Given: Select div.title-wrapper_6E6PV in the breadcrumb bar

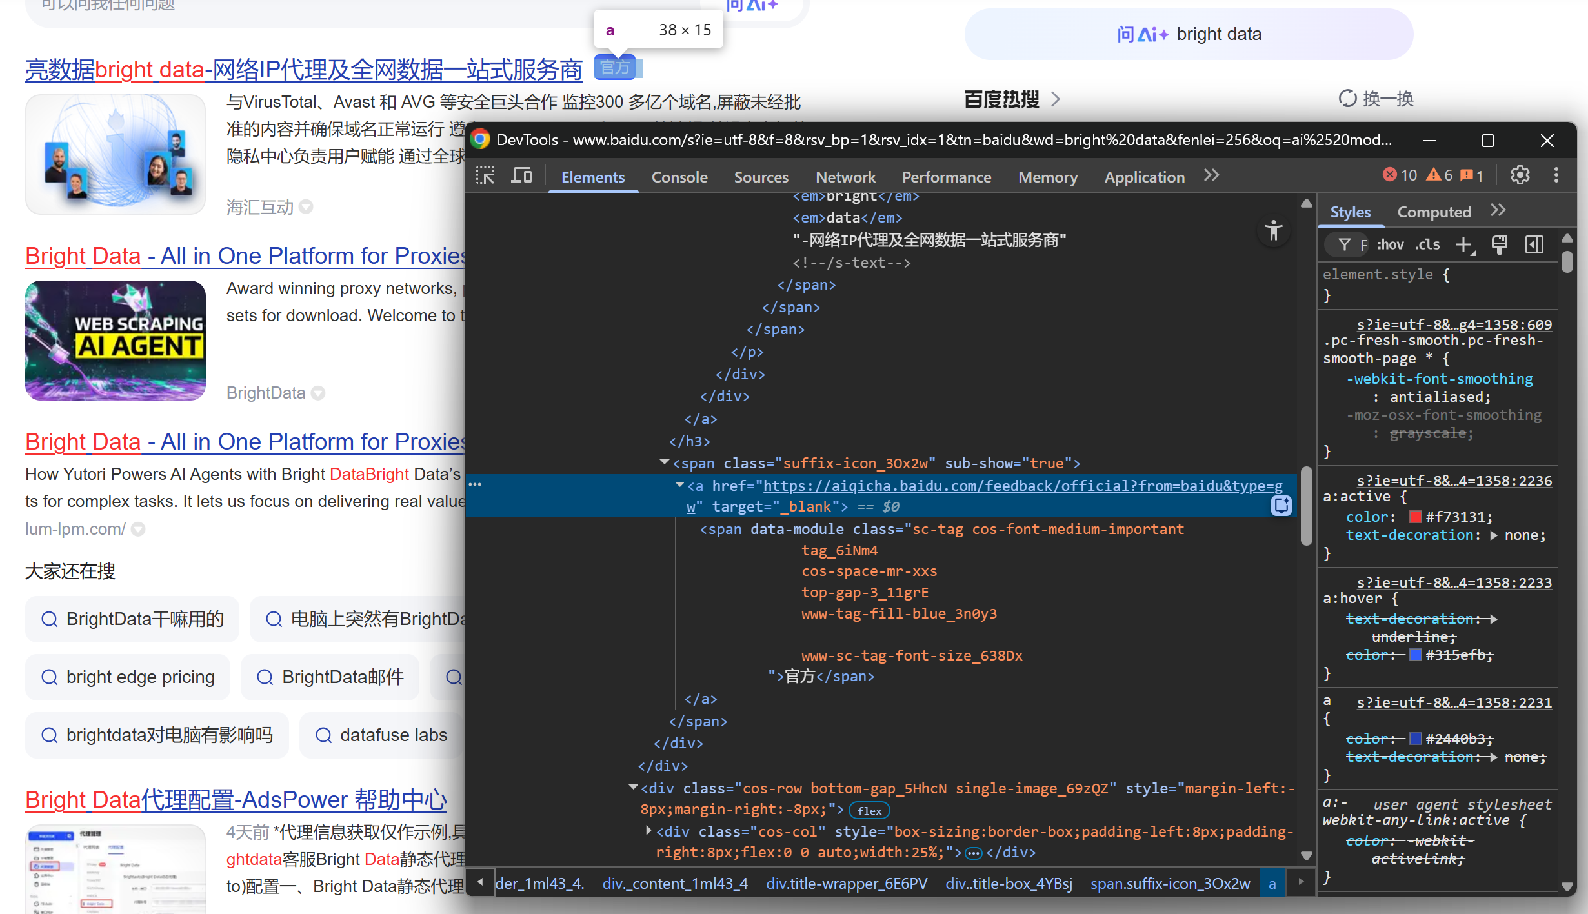Looking at the screenshot, I should (847, 883).
